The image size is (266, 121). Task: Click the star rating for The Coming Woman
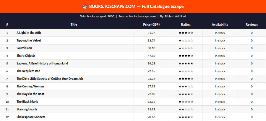[186, 86]
